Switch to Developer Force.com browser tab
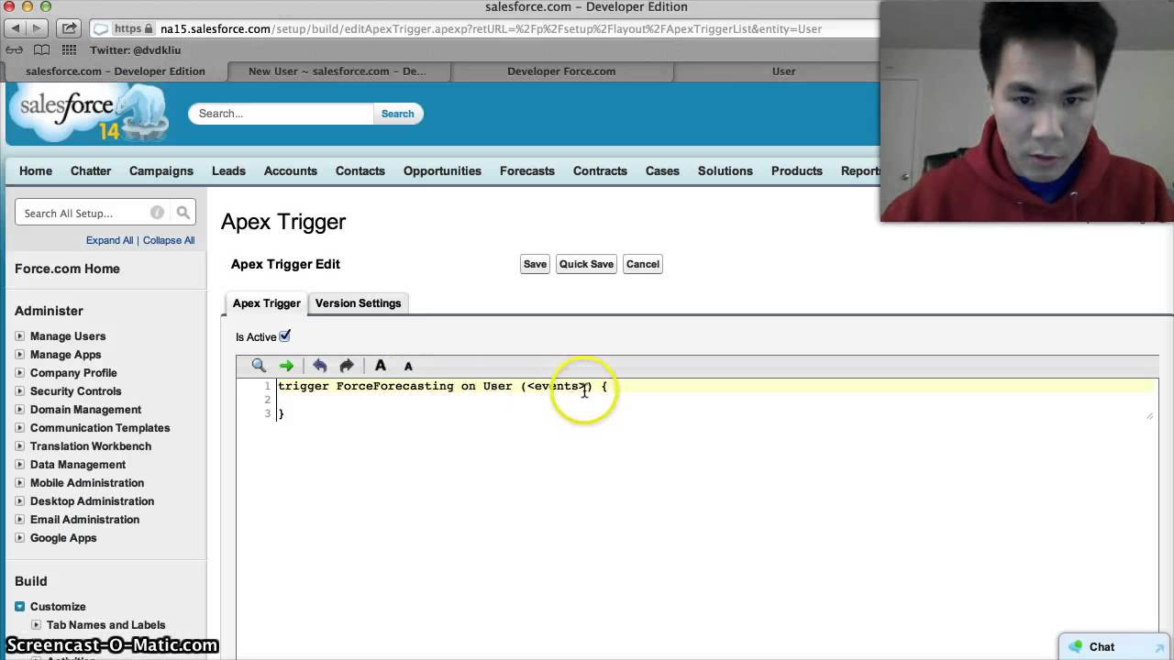This screenshot has height=660, width=1174. tap(561, 71)
